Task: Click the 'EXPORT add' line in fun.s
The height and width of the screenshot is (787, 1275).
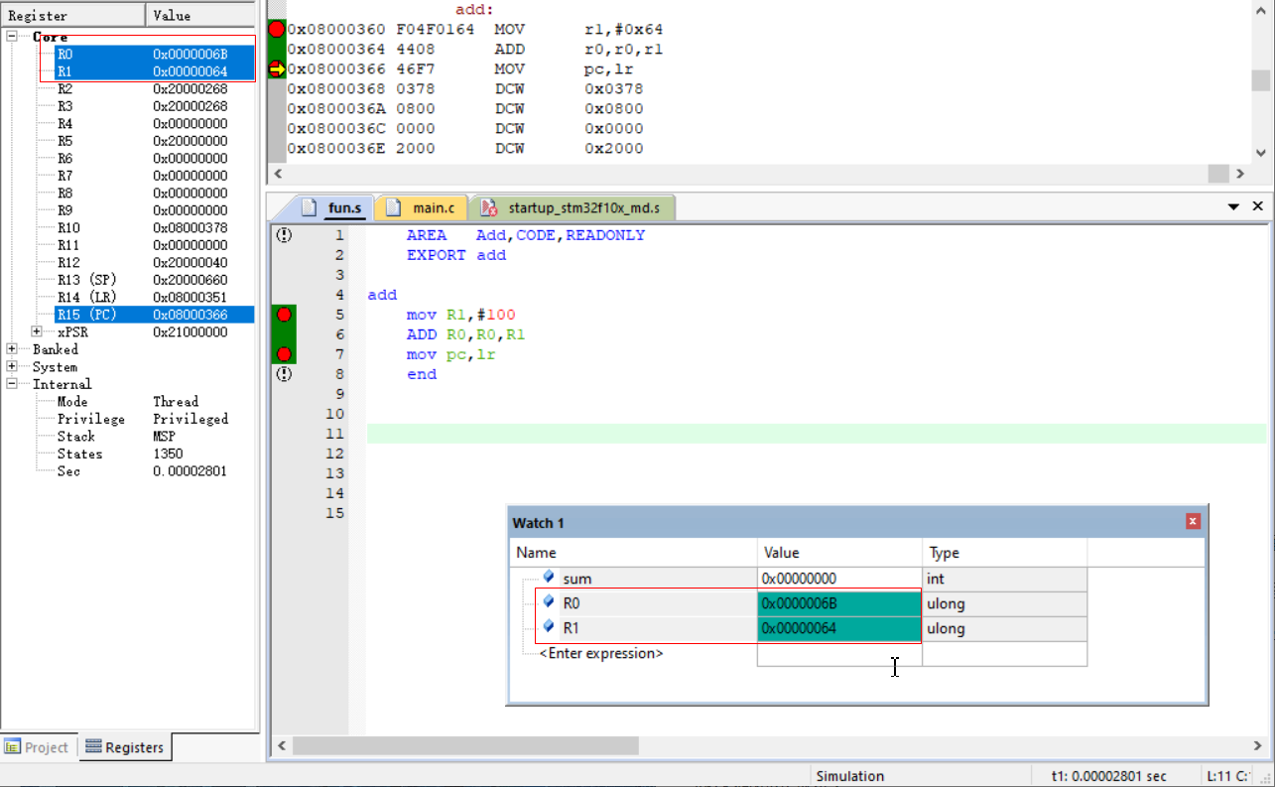Action: (x=456, y=255)
